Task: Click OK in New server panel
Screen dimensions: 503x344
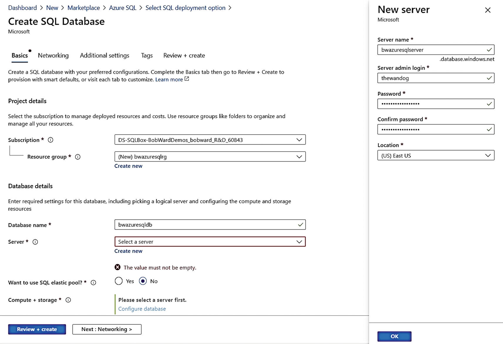Action: [x=394, y=336]
